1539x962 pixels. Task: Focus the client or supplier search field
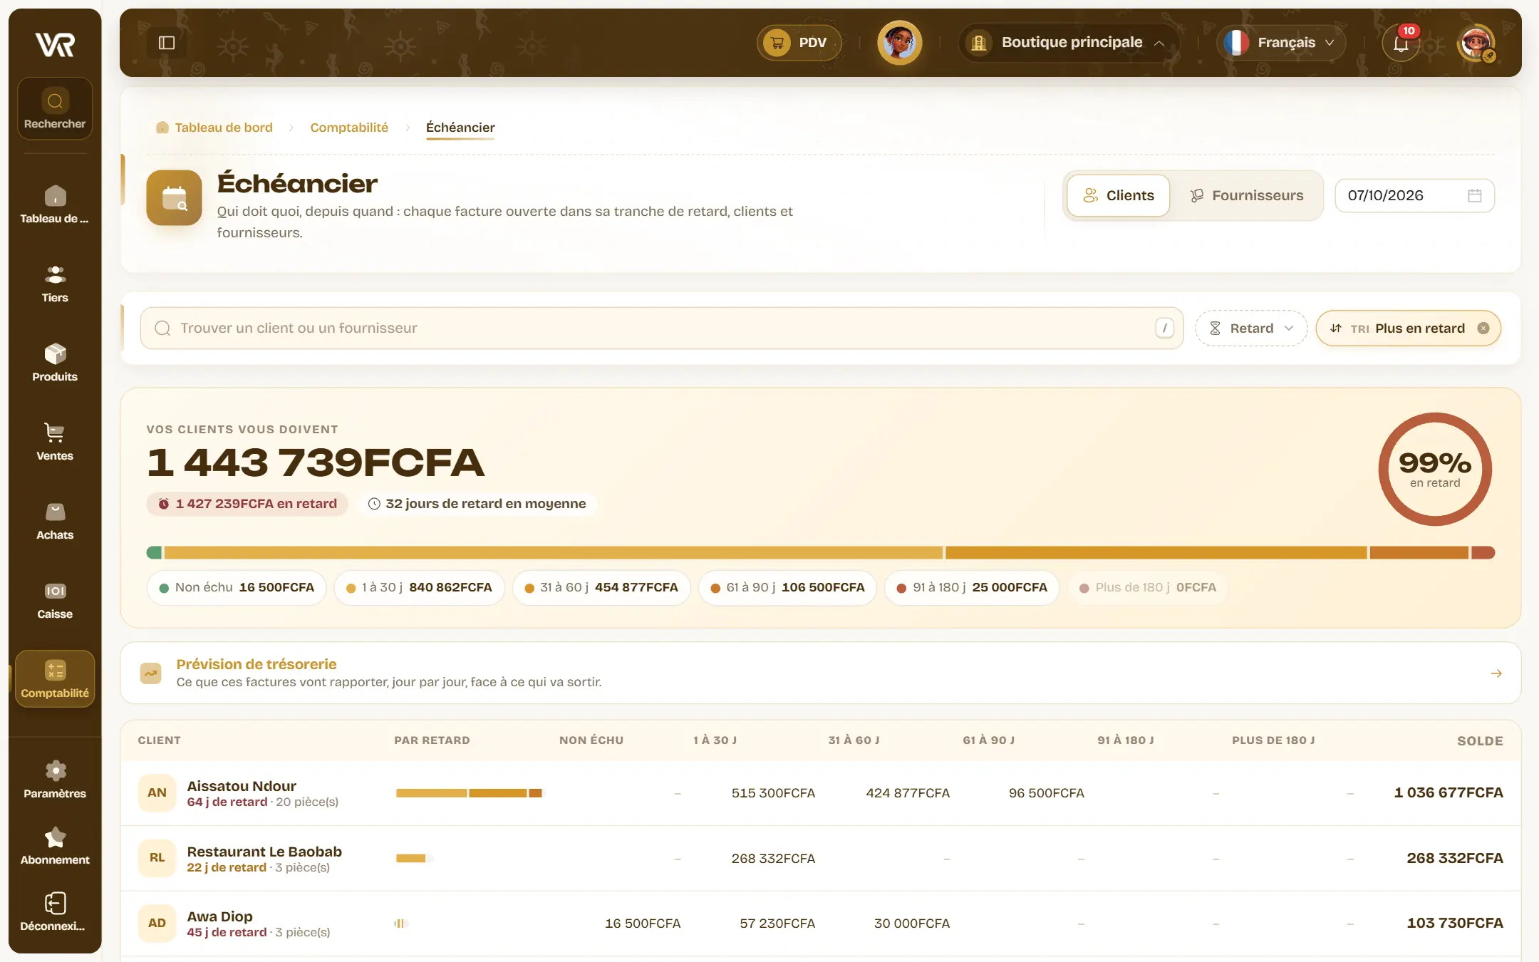point(662,329)
